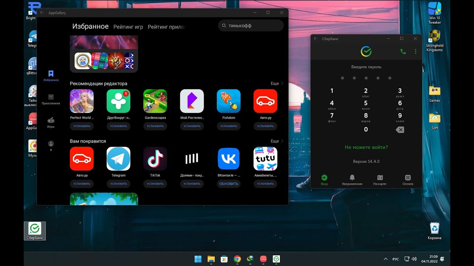Go back in AppGallery window
Screen dimensions: 474x266
pyautogui.click(x=42, y=13)
